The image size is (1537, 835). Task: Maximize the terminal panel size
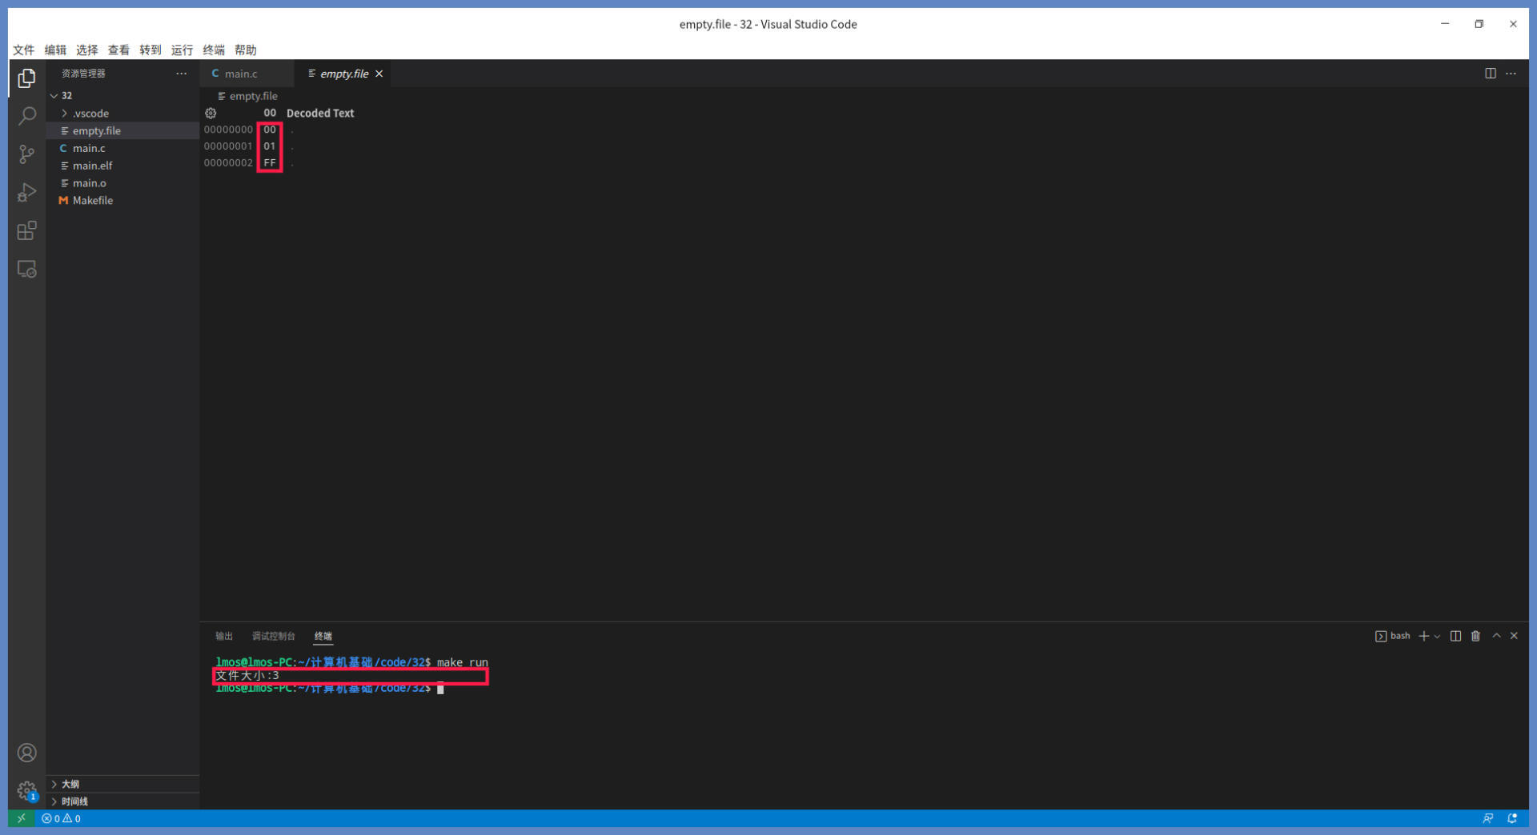click(1496, 637)
